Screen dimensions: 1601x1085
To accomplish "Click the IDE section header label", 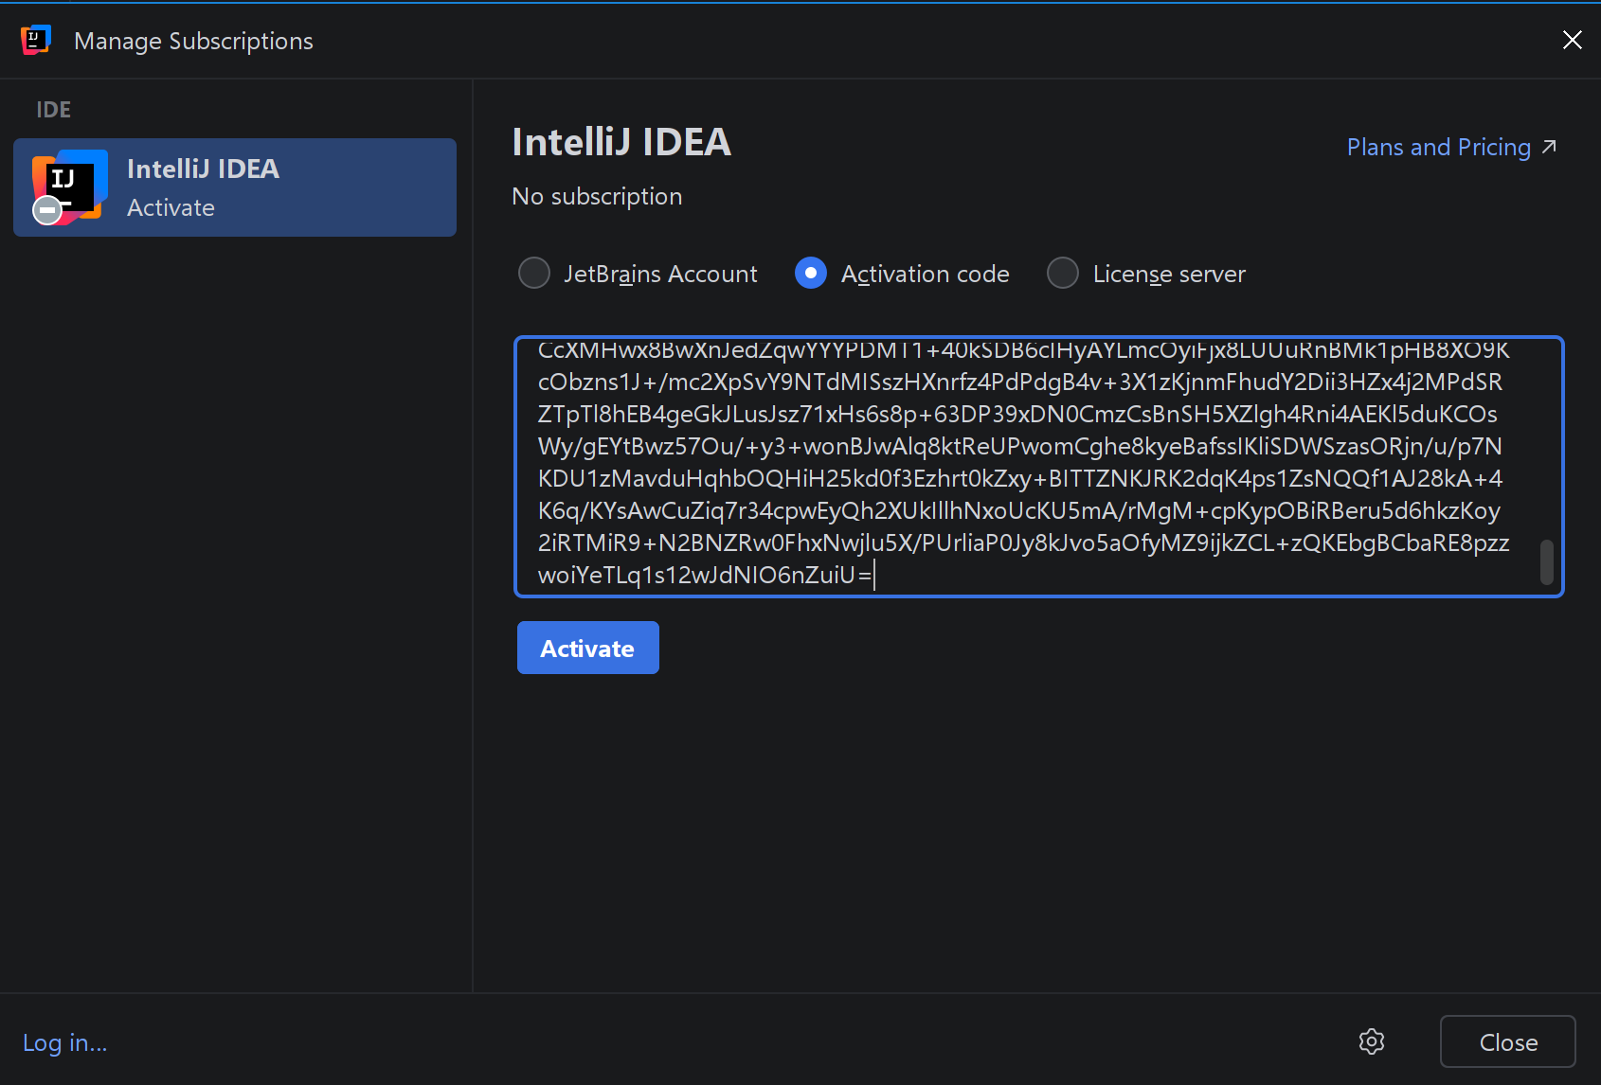I will (x=53, y=110).
